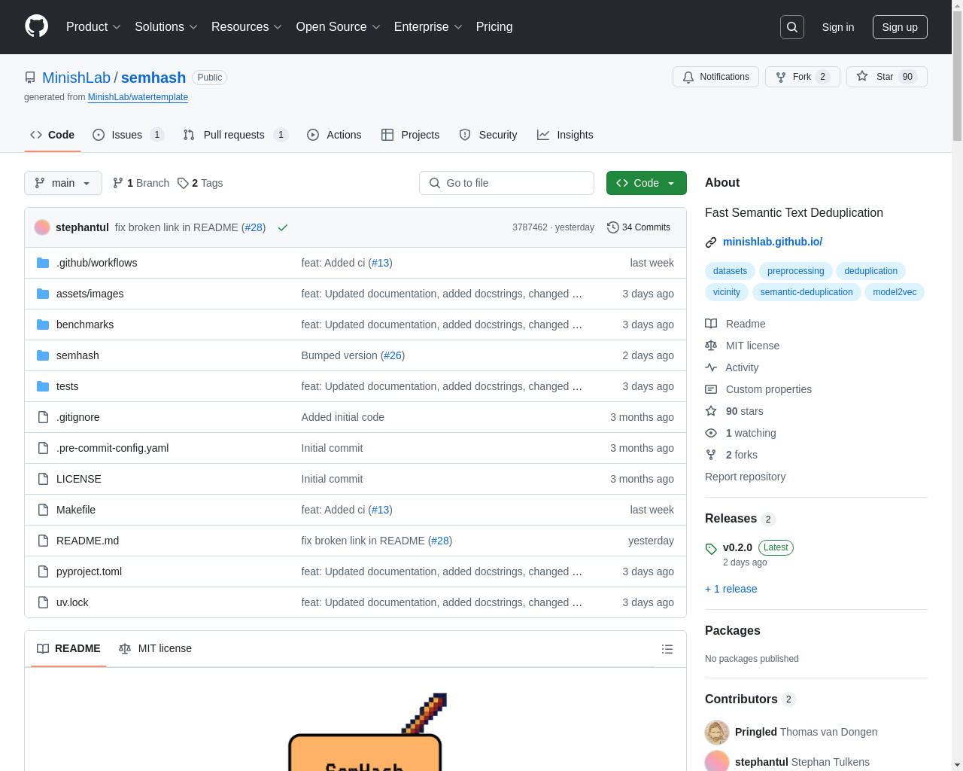Star the semhash repository

[886, 77]
